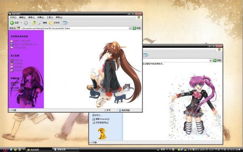
Task: Click the first quick launch icon on the taskbar
Action: point(11,150)
